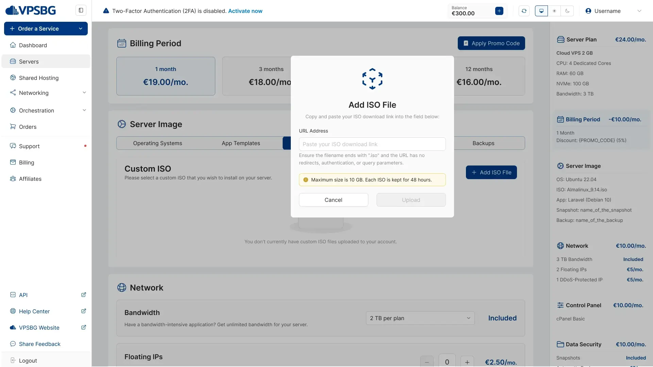Click the refresh icon in header

pos(524,11)
